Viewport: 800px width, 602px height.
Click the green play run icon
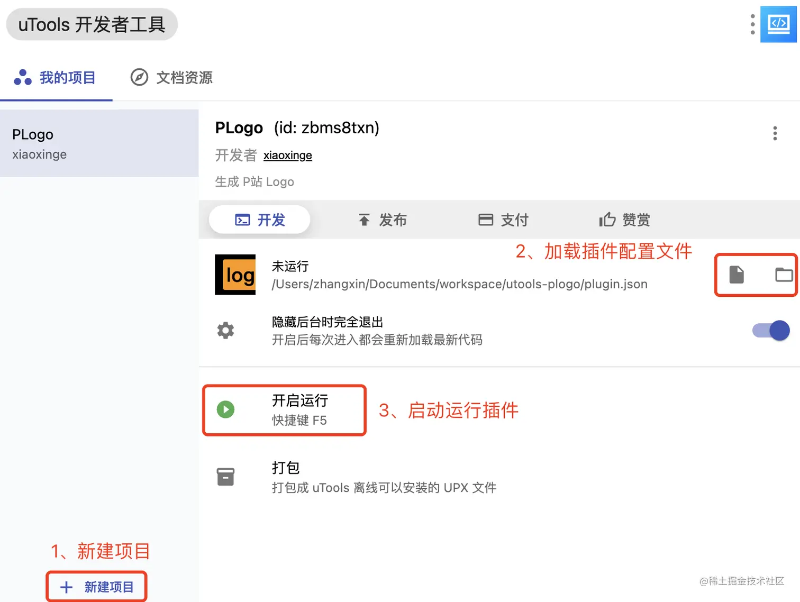[225, 409]
